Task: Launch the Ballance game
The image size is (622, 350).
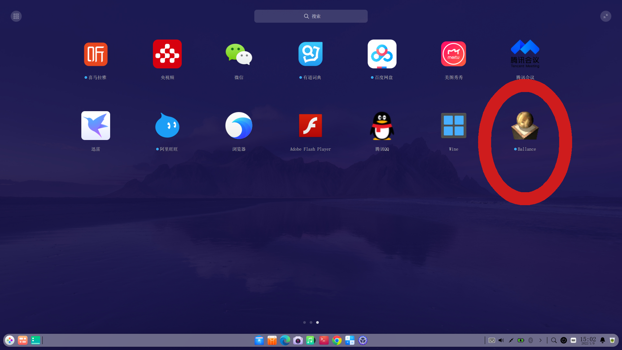Action: (525, 126)
